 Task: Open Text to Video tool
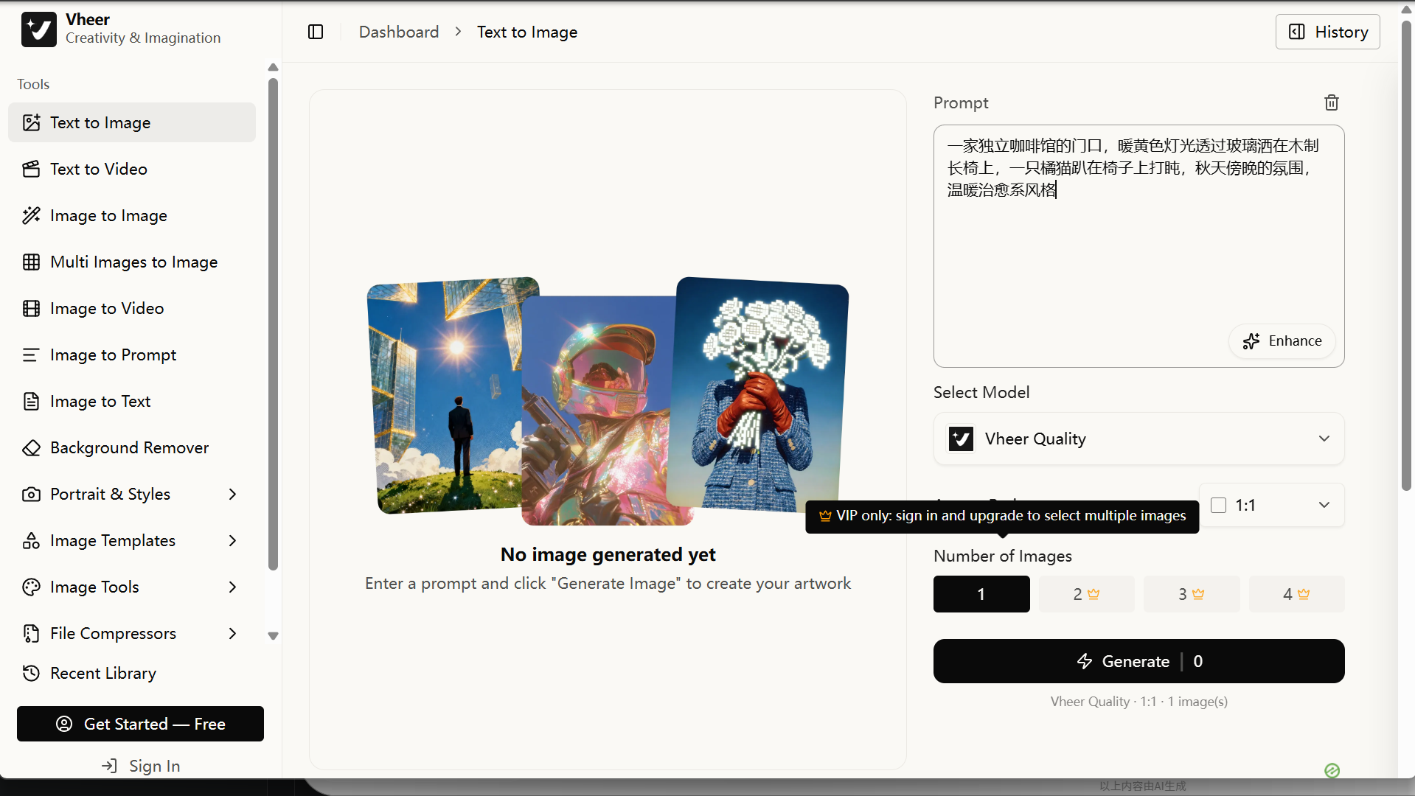click(x=132, y=169)
